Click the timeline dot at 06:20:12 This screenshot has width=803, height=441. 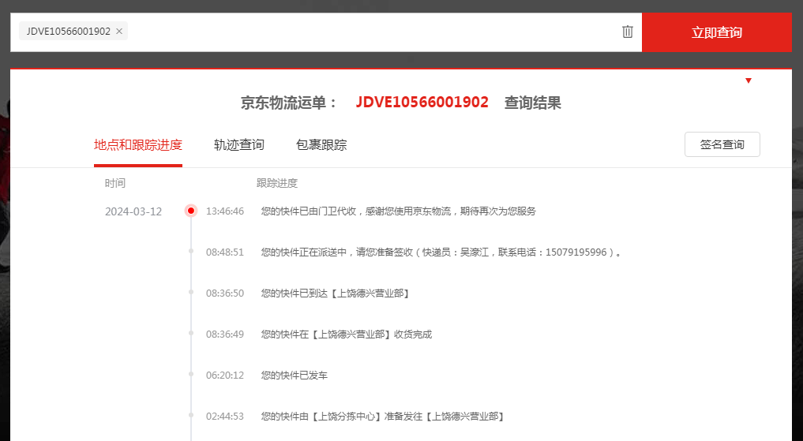click(191, 374)
